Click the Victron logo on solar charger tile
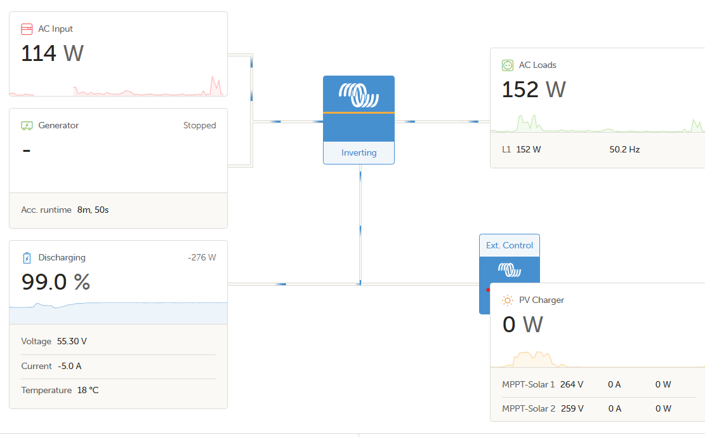705x437 pixels. click(x=509, y=271)
